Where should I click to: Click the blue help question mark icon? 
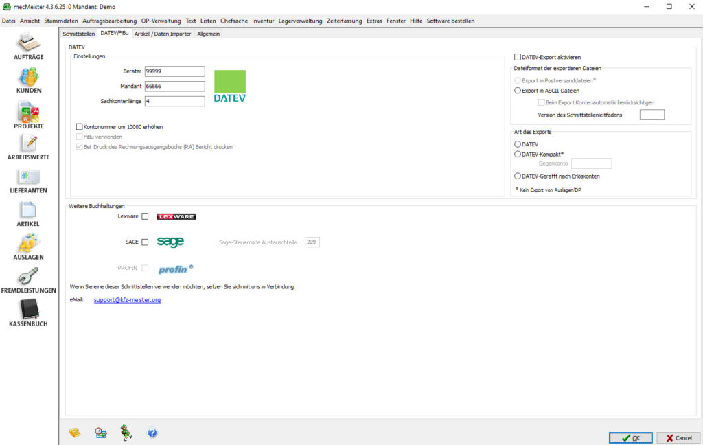pos(152,433)
